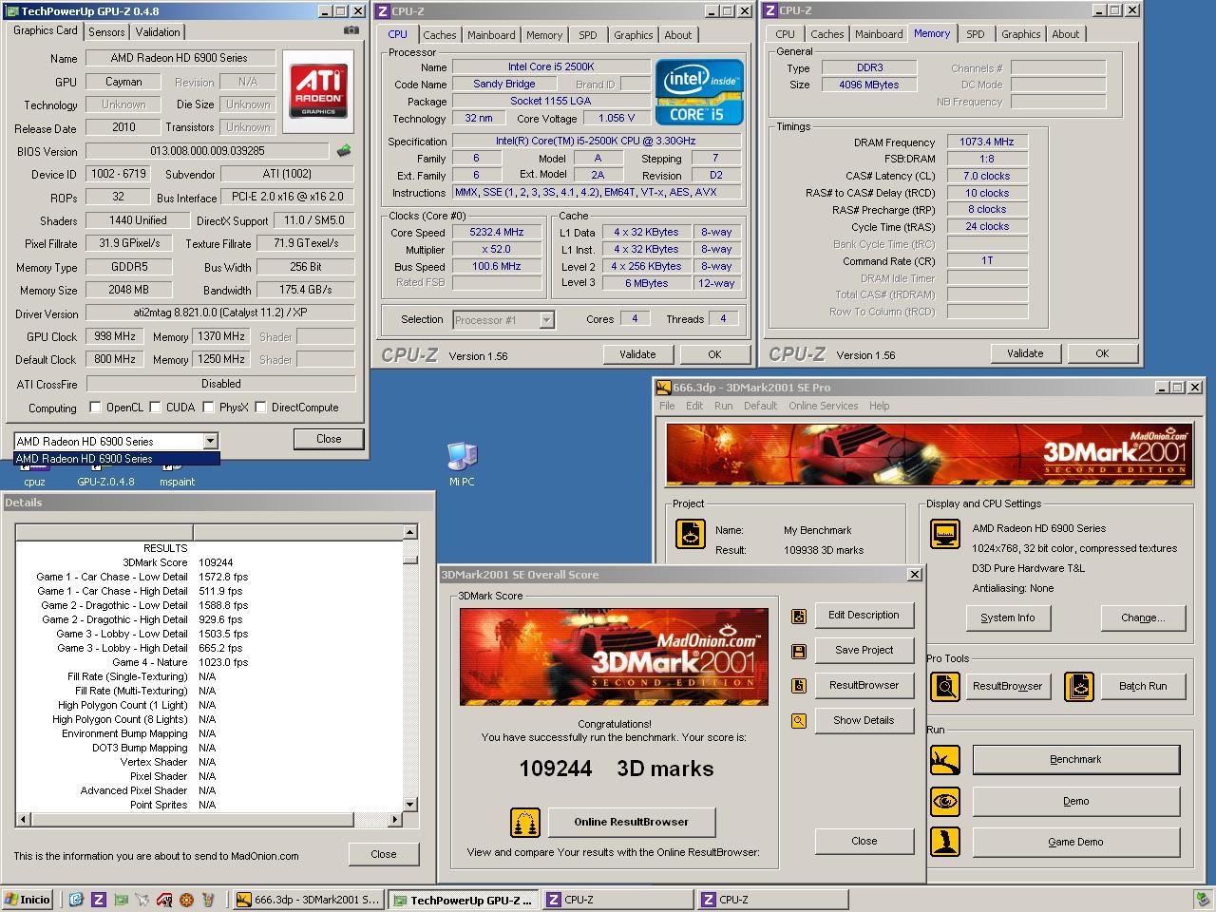Click the Inicio start button

27,900
